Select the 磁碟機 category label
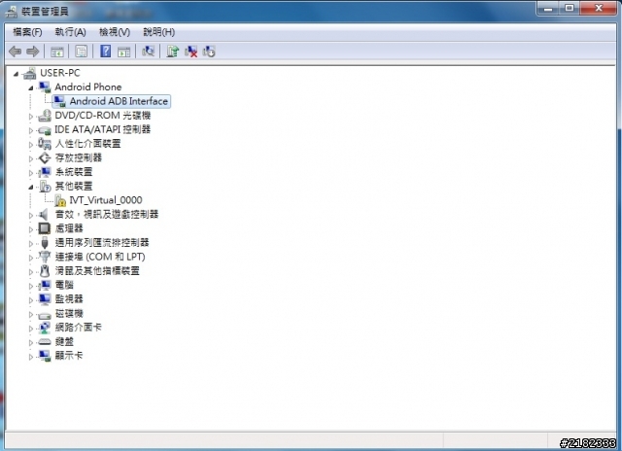 point(69,313)
